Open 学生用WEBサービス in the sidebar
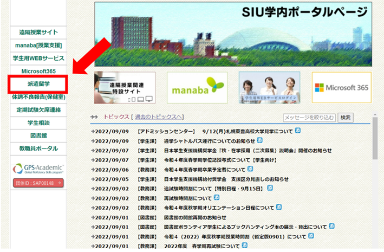The image size is (384, 252). coord(38,59)
